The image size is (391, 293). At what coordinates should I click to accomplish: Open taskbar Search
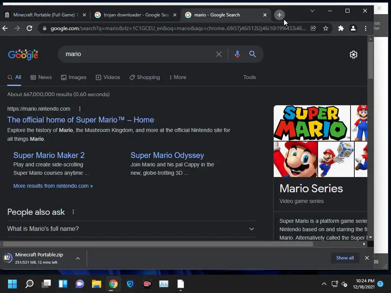(29, 284)
